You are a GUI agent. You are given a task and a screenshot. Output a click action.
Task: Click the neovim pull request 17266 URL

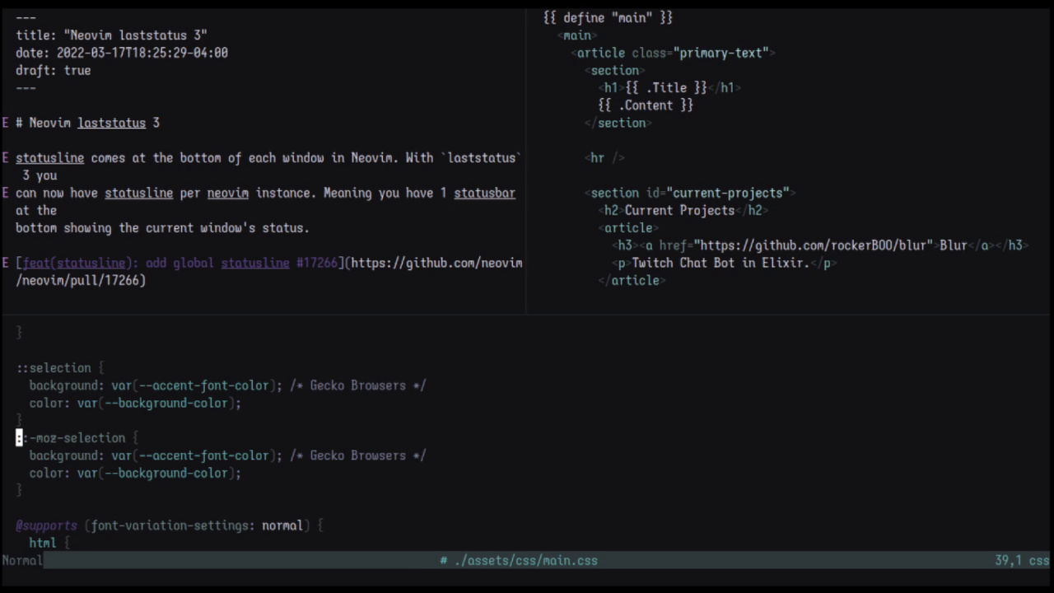(x=436, y=263)
